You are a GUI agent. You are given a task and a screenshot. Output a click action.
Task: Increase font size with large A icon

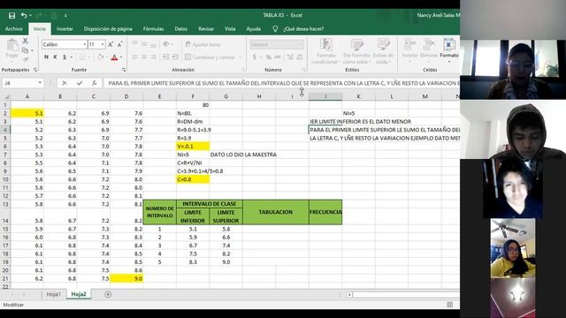(x=111, y=44)
